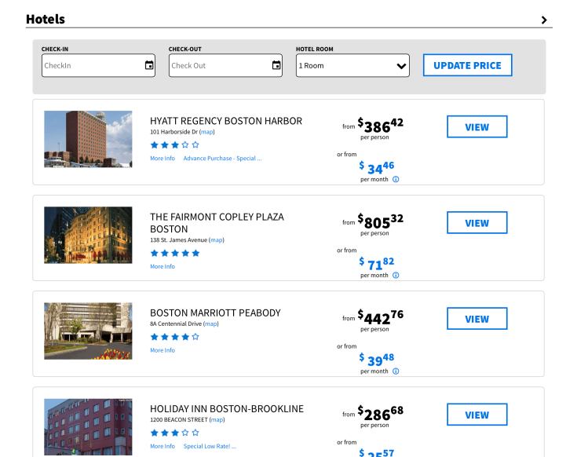Click the Fairmont Copley Plaza star rating

point(174,253)
